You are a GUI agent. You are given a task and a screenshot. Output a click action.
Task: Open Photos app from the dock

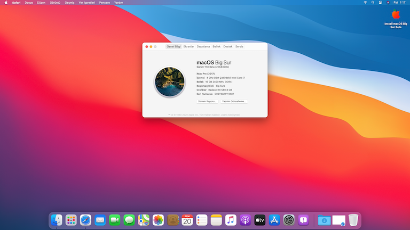pos(158,220)
